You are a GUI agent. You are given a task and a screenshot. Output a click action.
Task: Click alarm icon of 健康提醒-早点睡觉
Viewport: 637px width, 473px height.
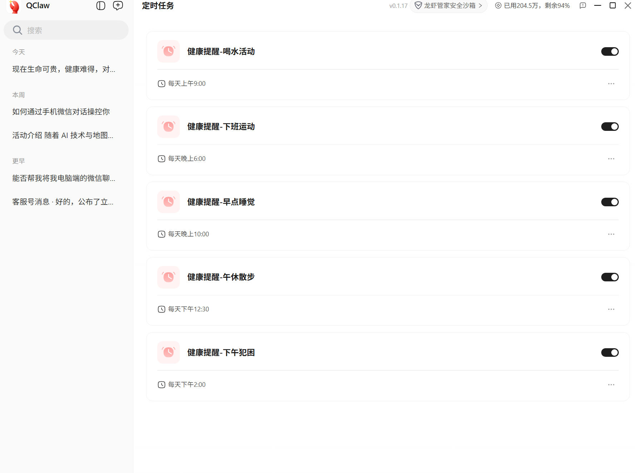pyautogui.click(x=168, y=202)
